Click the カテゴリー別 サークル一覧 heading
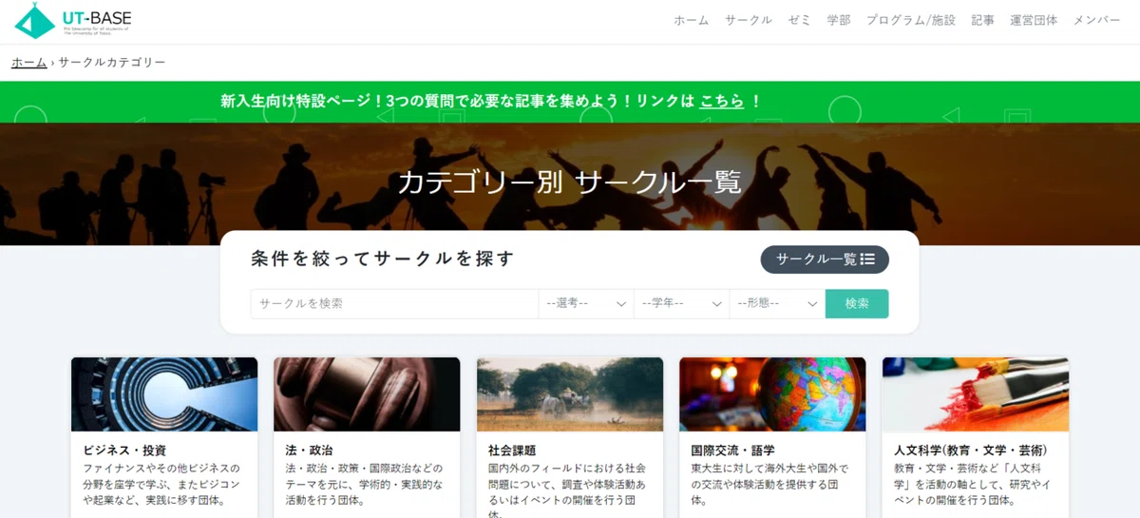 coord(569,182)
